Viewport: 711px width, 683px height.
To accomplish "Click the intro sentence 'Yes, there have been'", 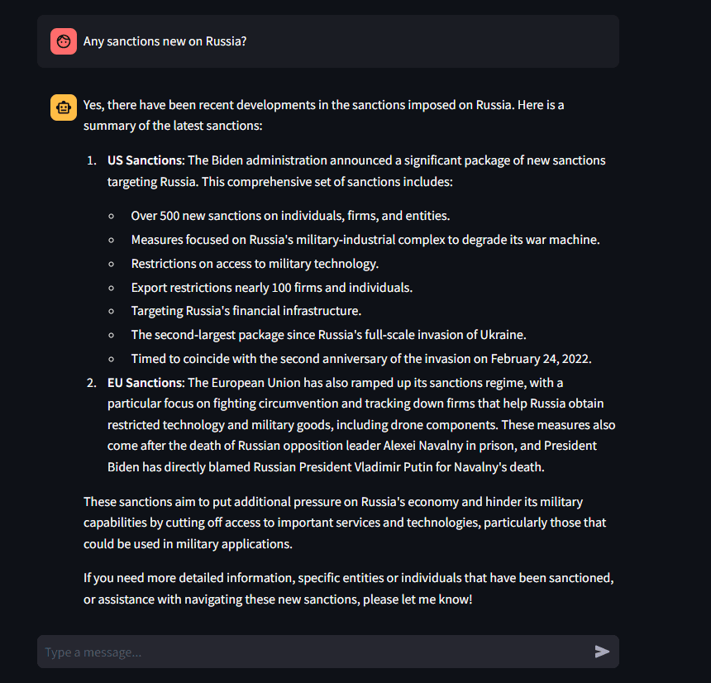I will click(322, 106).
